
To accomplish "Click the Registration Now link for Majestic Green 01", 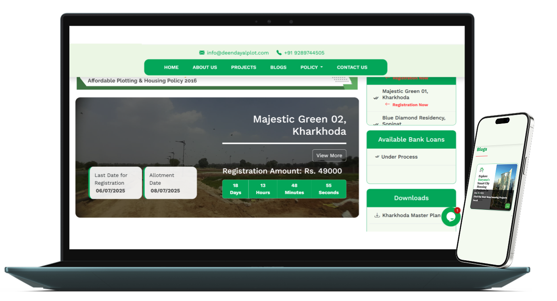I will click(410, 105).
